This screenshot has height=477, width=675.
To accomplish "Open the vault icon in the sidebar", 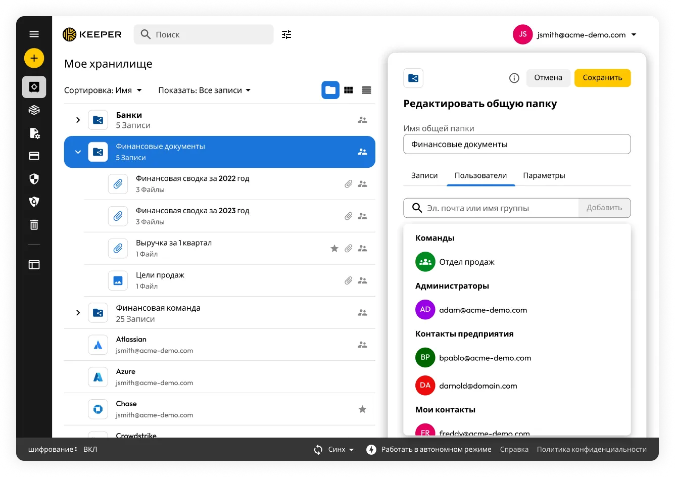I will tap(34, 87).
